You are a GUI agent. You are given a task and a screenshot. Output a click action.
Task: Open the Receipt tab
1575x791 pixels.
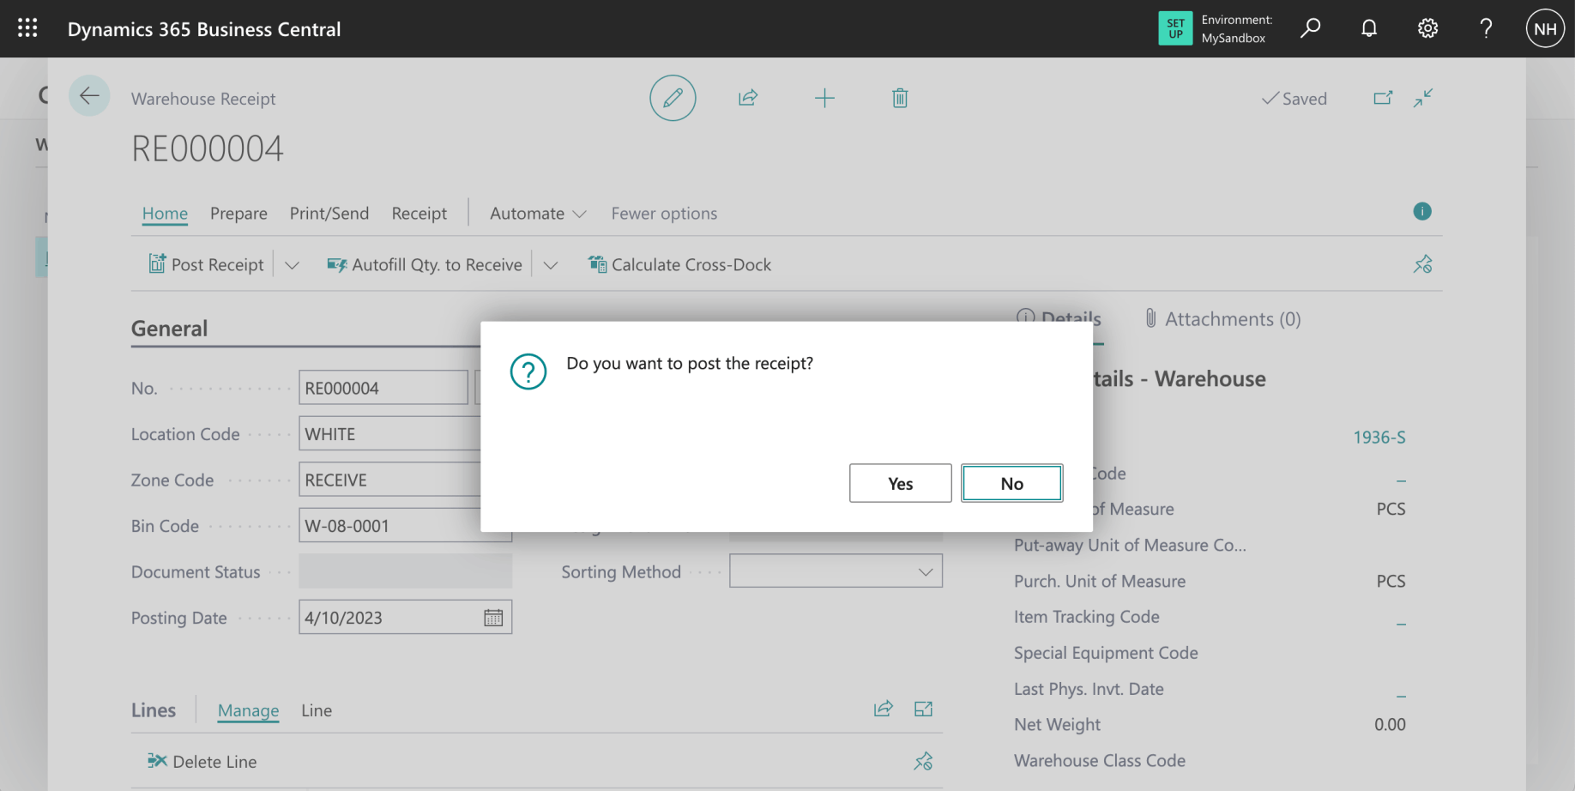tap(419, 213)
